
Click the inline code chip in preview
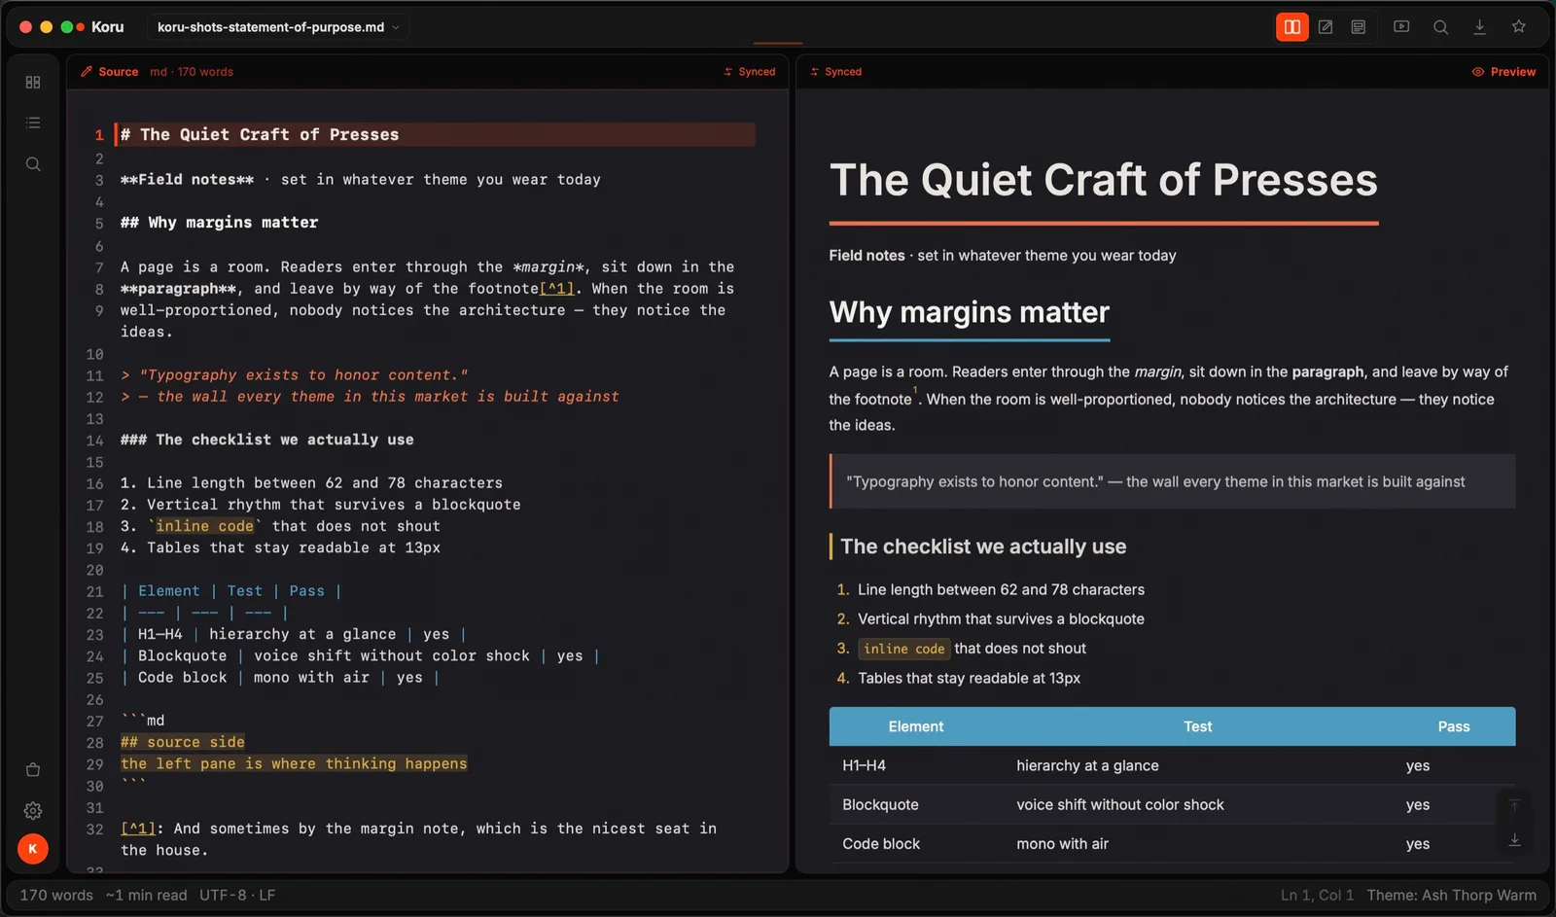click(903, 649)
